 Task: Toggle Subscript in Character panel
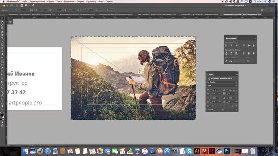(224, 106)
